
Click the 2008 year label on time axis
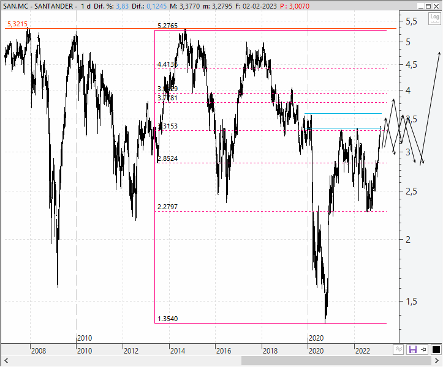tap(39, 351)
